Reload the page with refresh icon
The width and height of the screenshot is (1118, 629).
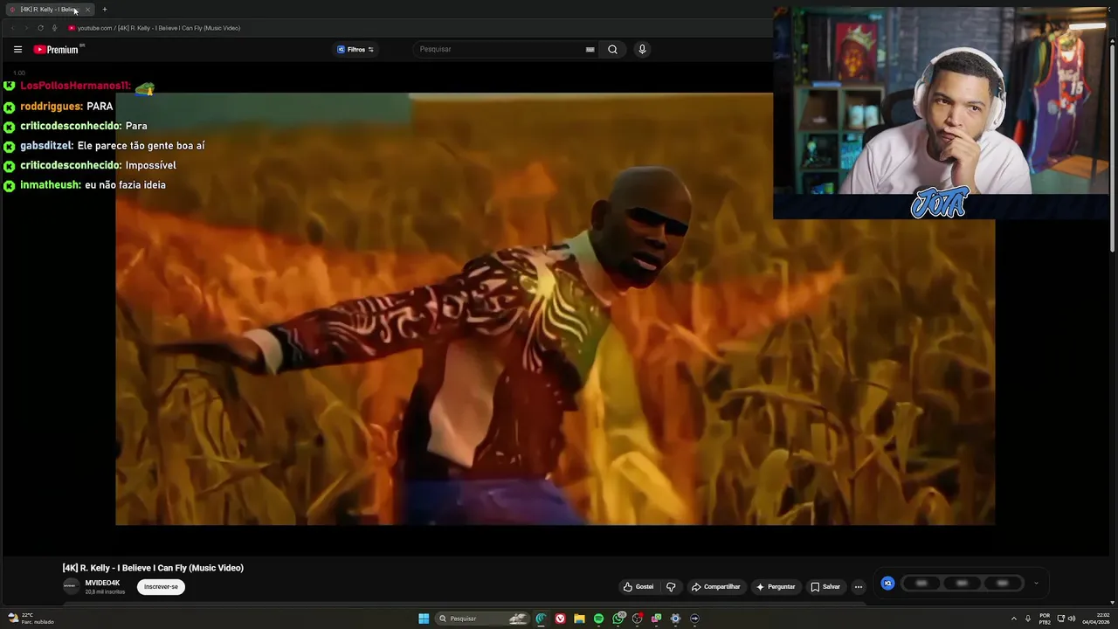[x=40, y=28]
